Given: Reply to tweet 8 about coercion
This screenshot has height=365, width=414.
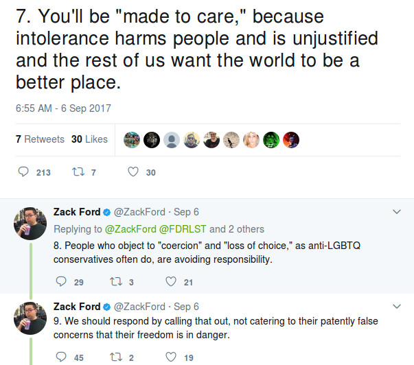Looking at the screenshot, I should (61, 282).
